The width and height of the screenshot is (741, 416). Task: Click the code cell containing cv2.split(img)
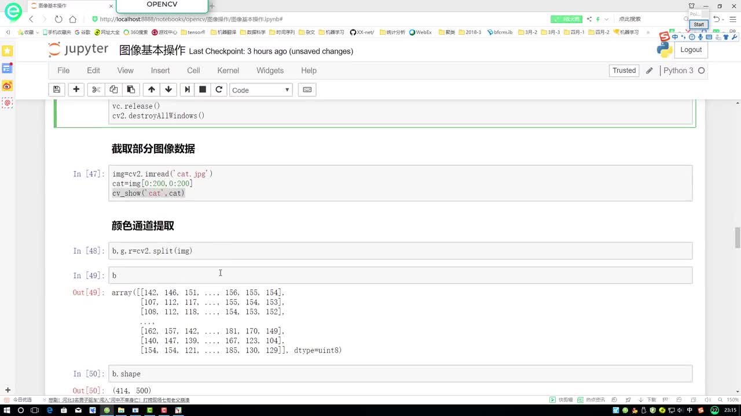(401, 251)
